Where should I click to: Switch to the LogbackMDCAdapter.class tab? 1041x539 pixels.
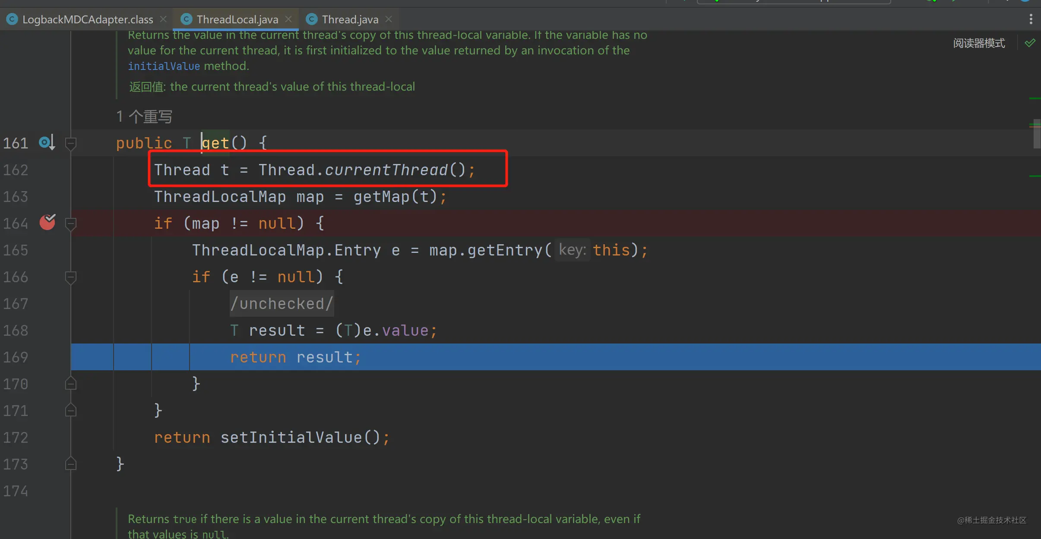point(88,19)
